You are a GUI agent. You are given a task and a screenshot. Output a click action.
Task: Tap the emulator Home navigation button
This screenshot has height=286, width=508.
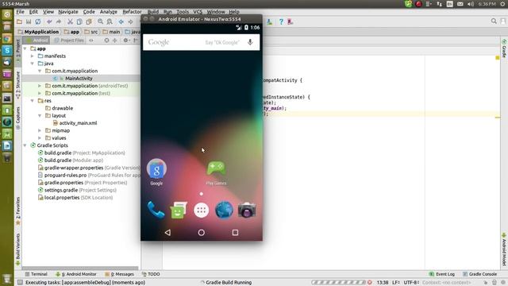click(201, 233)
